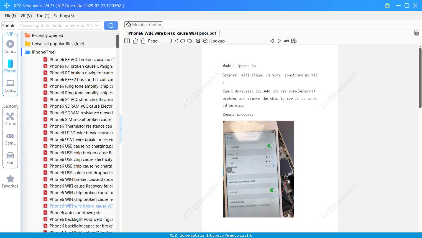Click the Shrink button
Viewport: 422px width, 238px height.
(8, 26)
